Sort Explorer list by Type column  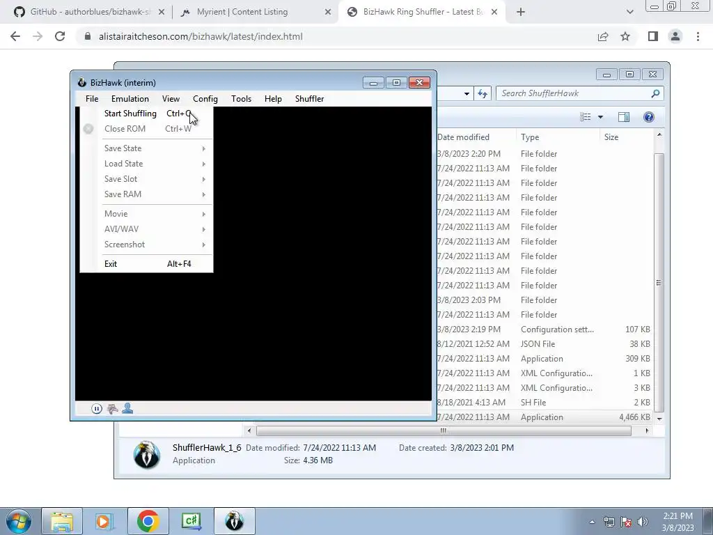pyautogui.click(x=558, y=137)
